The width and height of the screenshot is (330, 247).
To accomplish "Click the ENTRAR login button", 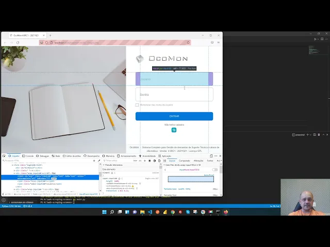I will (174, 116).
